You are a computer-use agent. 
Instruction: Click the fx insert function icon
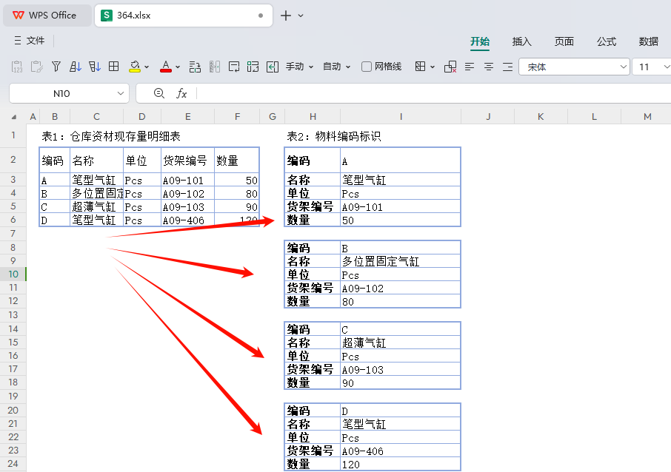181,93
